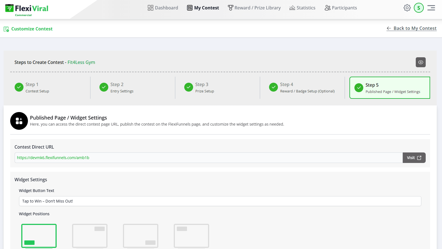Viewport: 442px width, 249px height.
Task: Select bottom-right widget position thumbnail
Action: (141, 236)
